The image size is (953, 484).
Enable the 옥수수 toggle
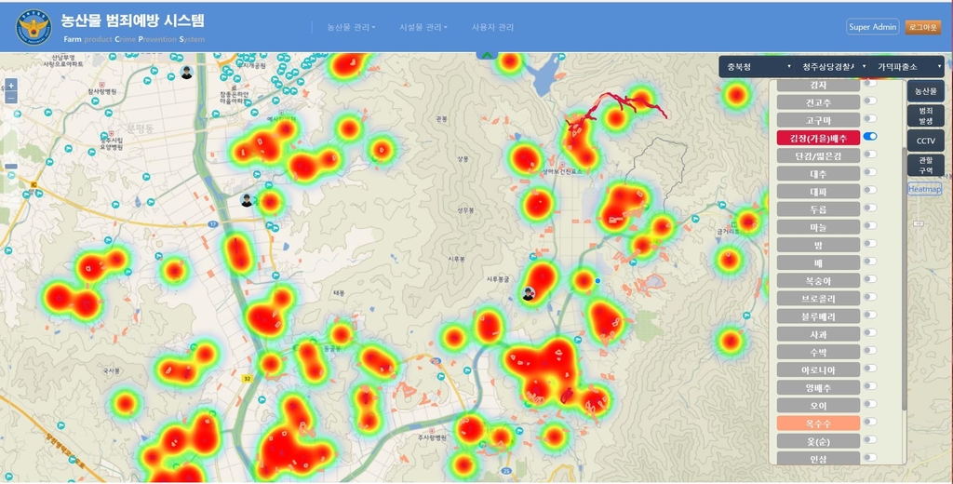point(870,422)
